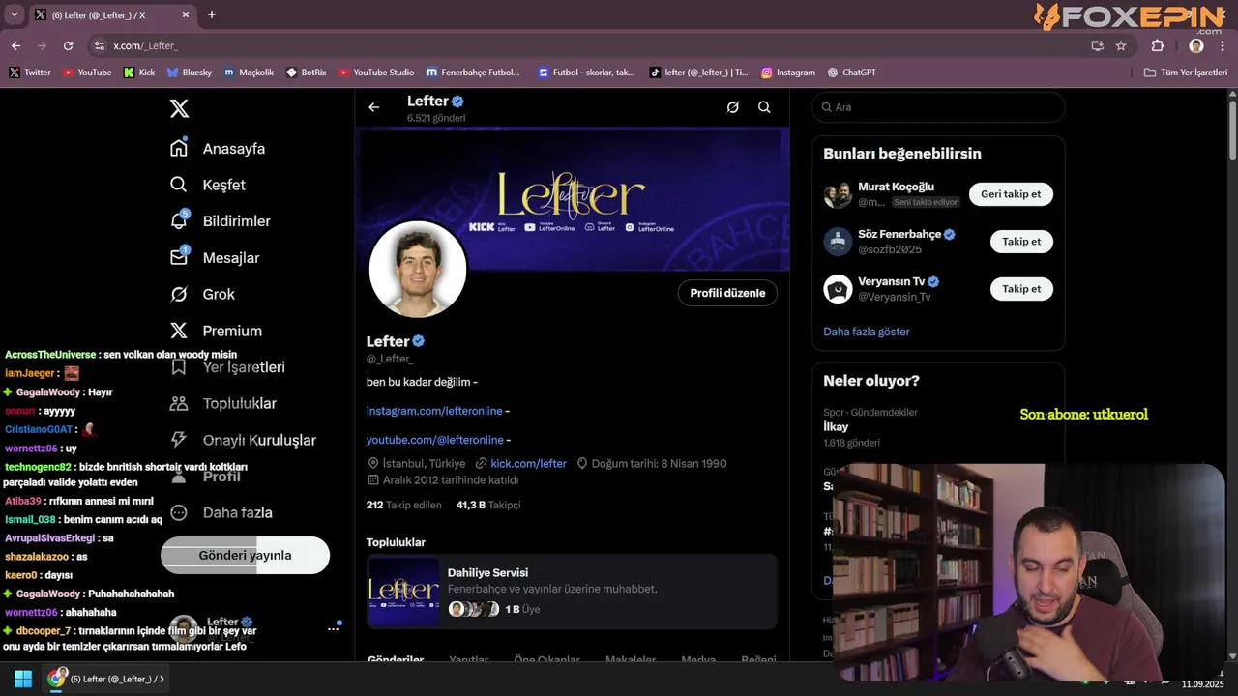Click İlkay trending topic
Screen dimensions: 1238x696
click(x=836, y=426)
